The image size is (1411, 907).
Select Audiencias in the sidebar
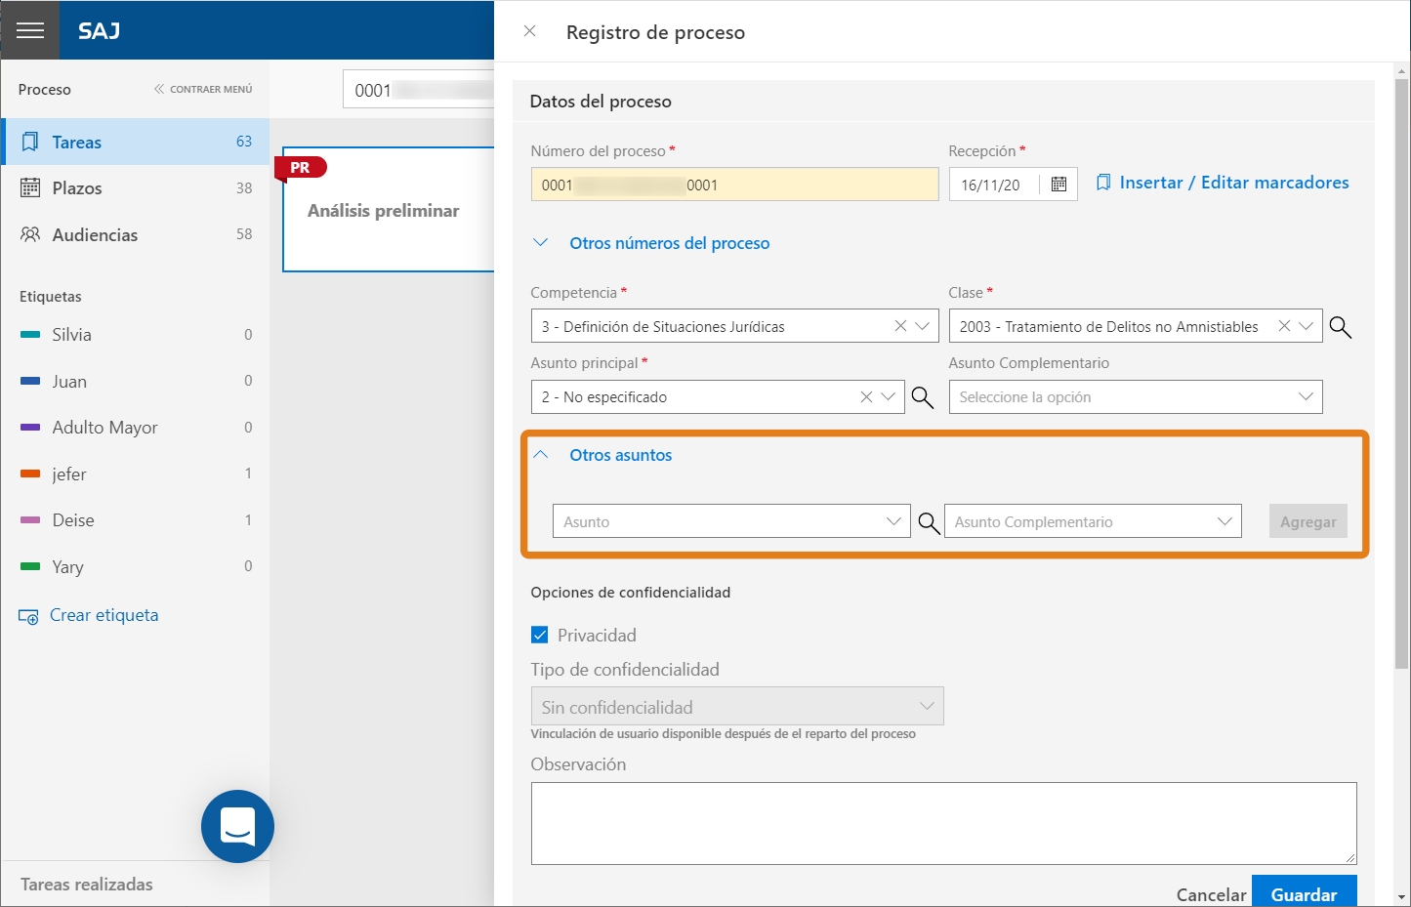tap(136, 234)
